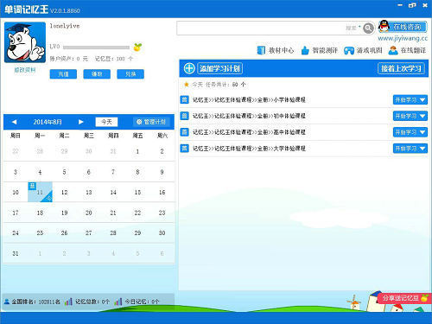
Task: Go to previous month in calendar
Action: (x=14, y=122)
